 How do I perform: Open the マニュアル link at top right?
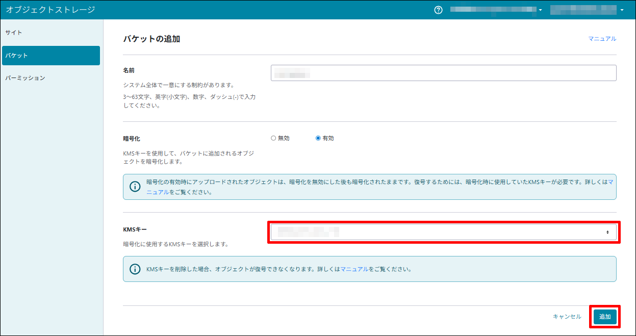(602, 39)
